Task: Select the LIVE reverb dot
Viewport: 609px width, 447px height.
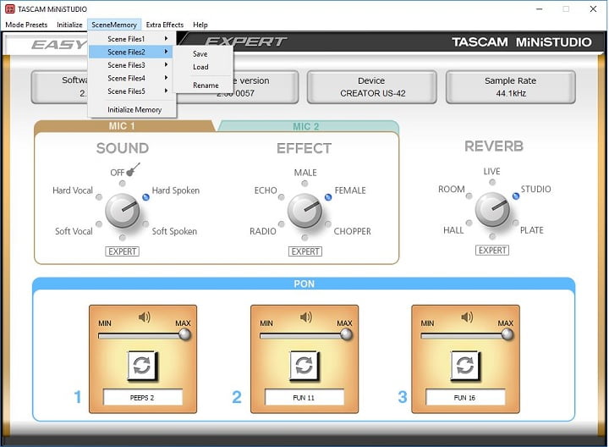Action: (x=492, y=182)
